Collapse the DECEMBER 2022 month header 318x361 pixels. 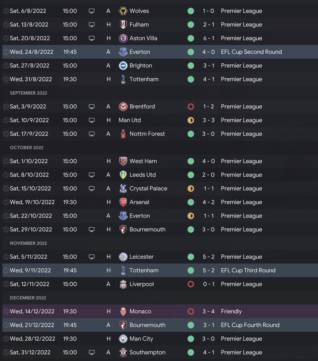28,298
